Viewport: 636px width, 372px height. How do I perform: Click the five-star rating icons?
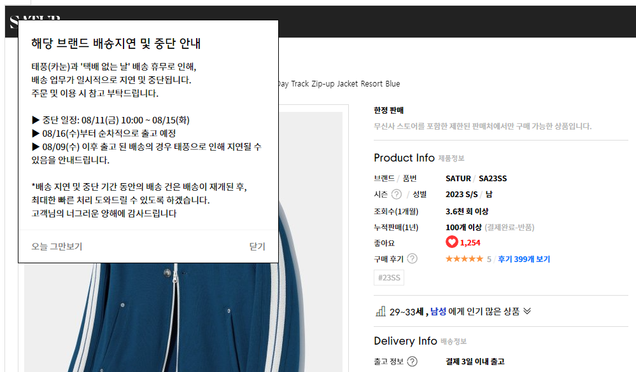(x=464, y=259)
